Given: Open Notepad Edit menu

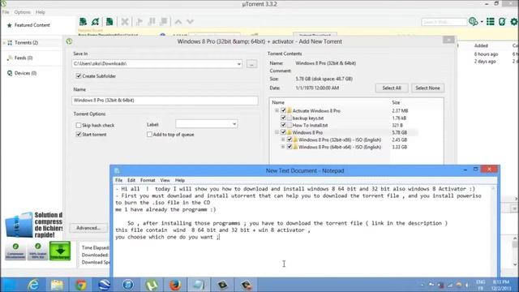Looking at the screenshot, I should (x=131, y=180).
